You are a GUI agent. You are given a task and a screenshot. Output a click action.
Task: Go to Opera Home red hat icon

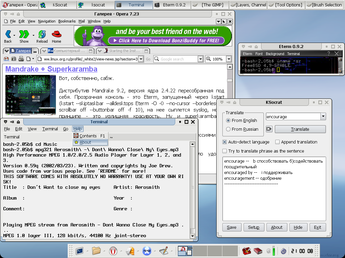[x=57, y=35]
